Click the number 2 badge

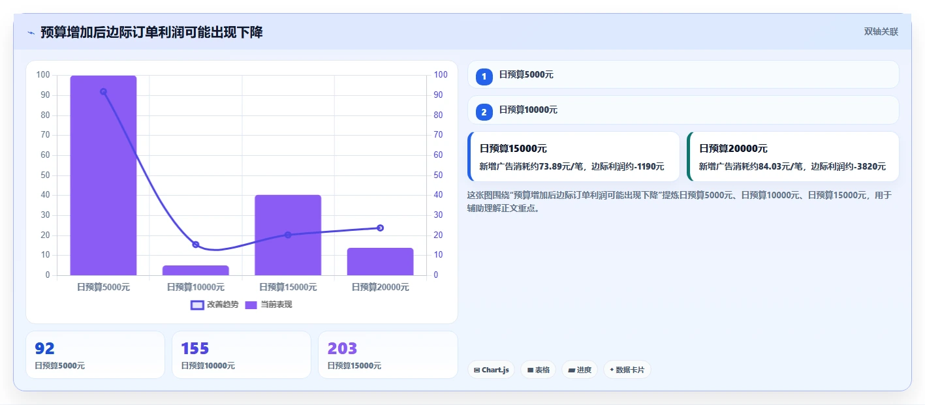click(x=484, y=112)
